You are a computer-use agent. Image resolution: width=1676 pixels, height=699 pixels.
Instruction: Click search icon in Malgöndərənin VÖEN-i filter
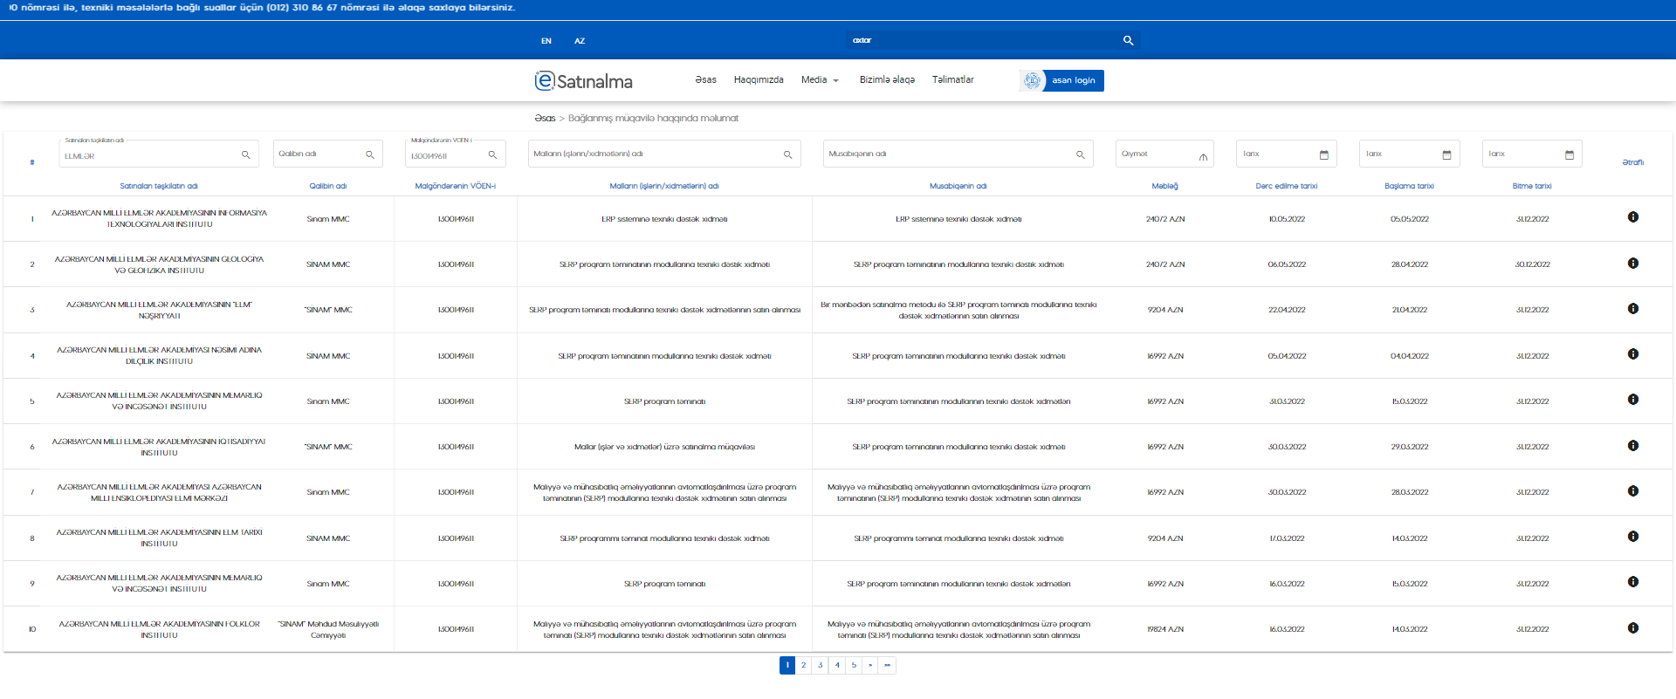coord(492,155)
